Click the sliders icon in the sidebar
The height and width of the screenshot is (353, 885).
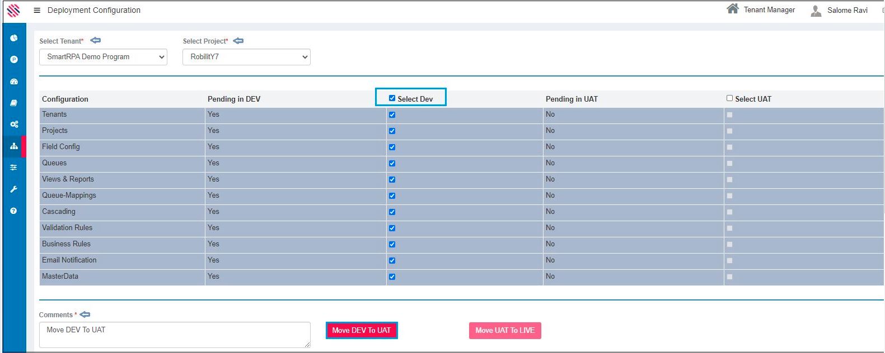[14, 168]
